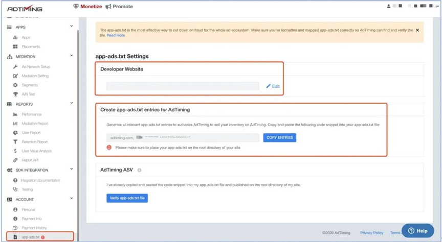Viewport: 442px width, 242px height.
Task: Click the Mediation Report chart icon
Action: click(x=15, y=124)
